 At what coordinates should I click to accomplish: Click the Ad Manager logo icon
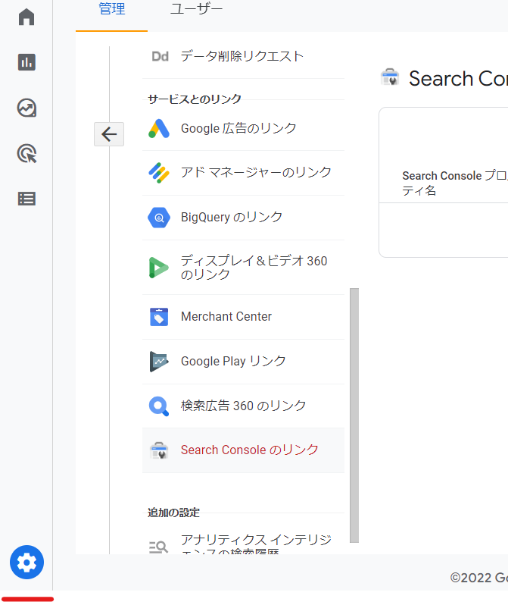click(x=159, y=173)
